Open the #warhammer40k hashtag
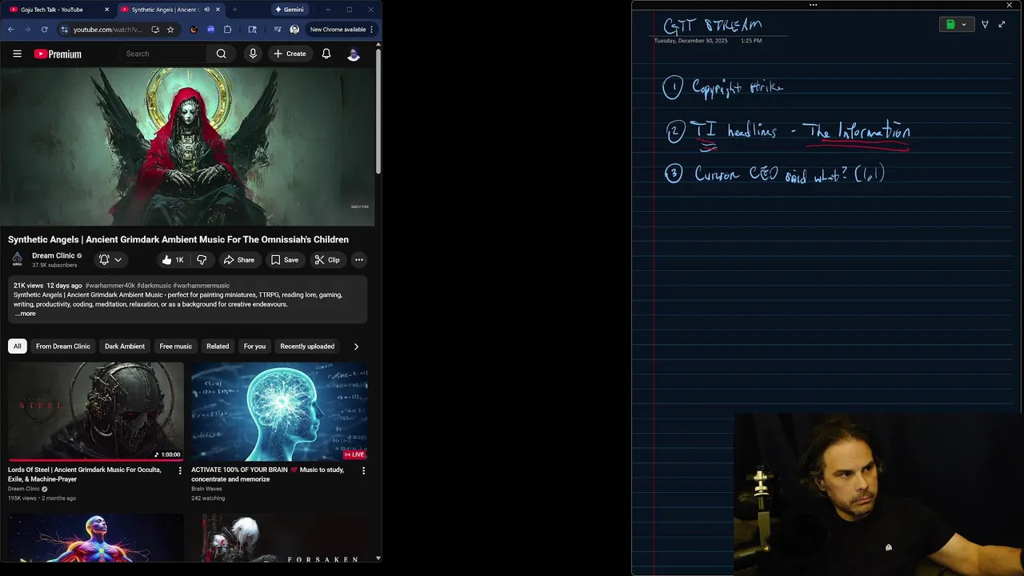 tap(110, 286)
